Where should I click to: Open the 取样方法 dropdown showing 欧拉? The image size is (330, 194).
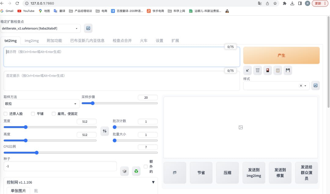tap(41, 104)
